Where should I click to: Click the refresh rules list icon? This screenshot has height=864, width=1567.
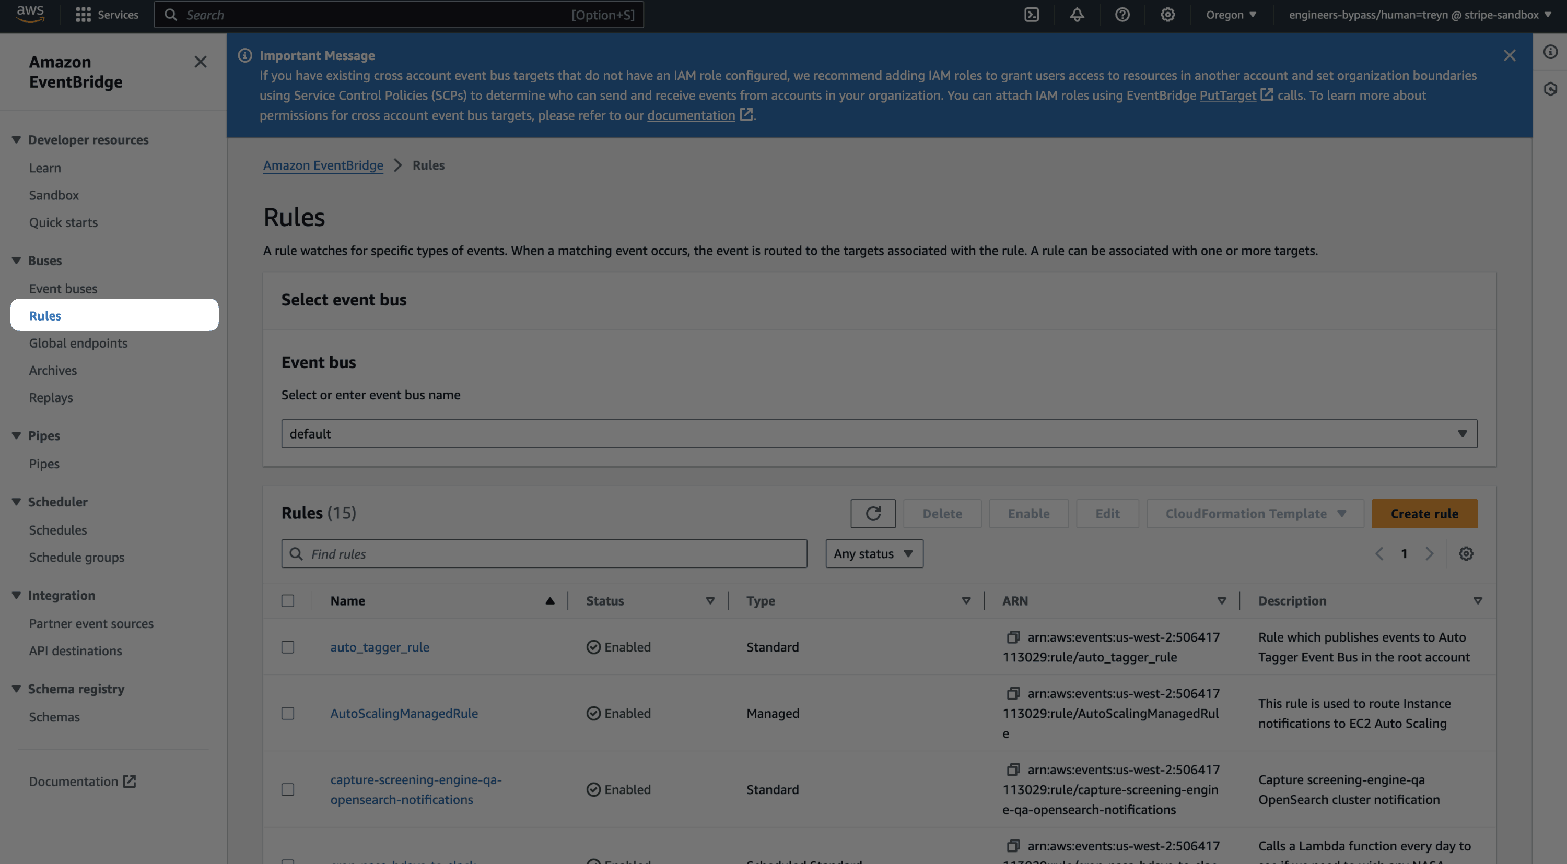click(x=874, y=513)
